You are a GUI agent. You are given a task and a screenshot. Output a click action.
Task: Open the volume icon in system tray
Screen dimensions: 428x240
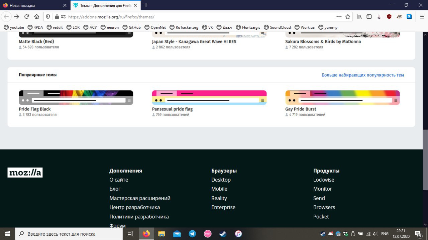coord(375,234)
